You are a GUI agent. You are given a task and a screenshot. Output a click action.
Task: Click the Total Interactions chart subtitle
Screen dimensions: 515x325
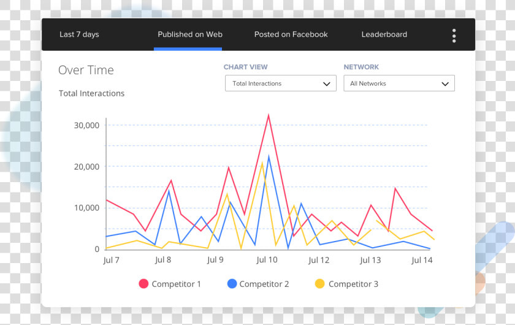click(91, 93)
